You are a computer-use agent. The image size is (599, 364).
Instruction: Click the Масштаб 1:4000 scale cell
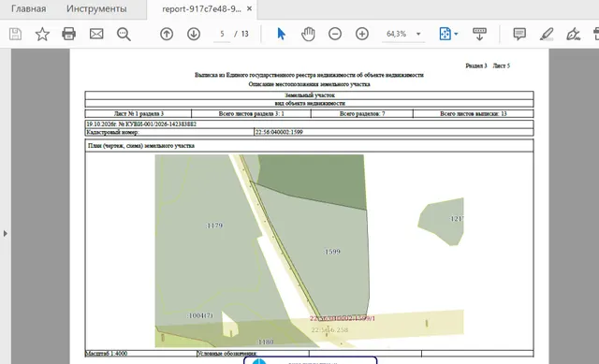(x=140, y=354)
